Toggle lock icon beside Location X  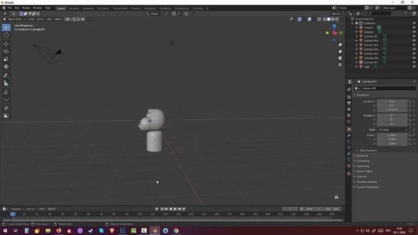(410, 102)
